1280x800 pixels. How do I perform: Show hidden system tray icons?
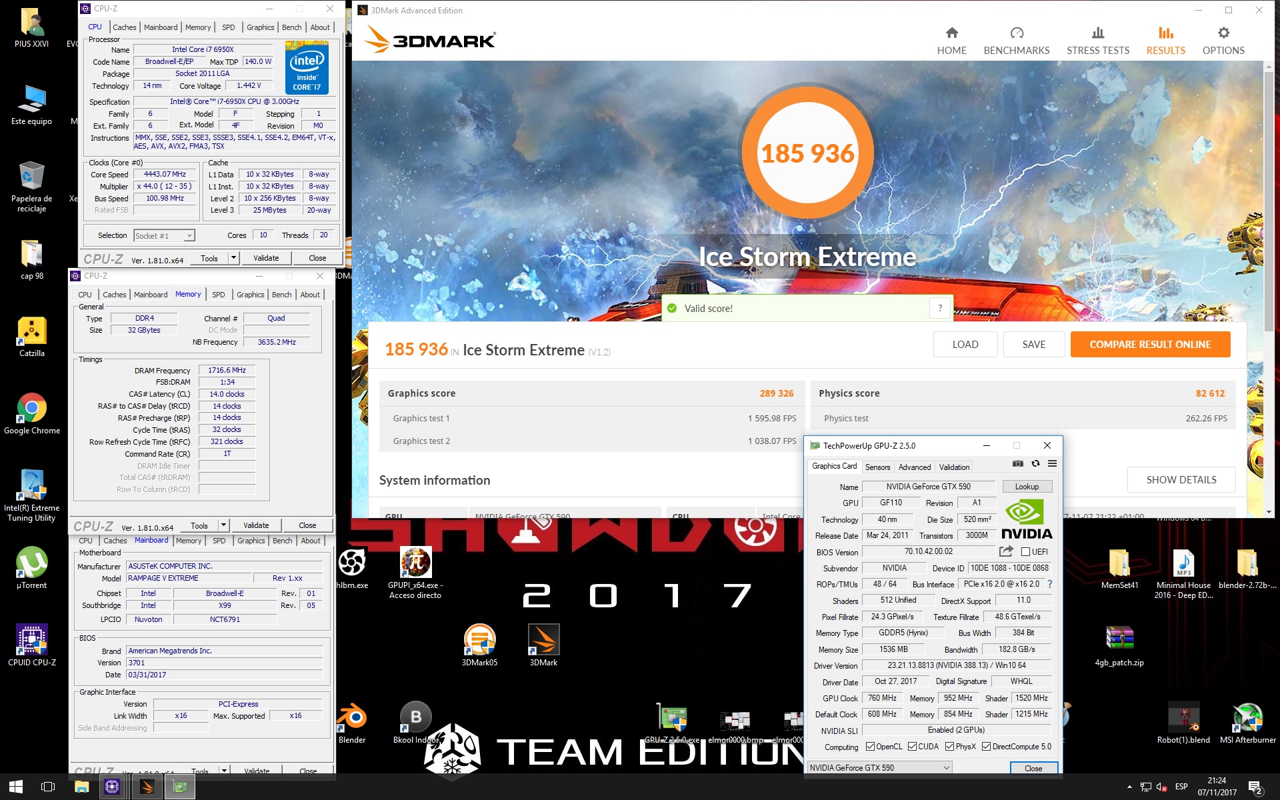[1129, 787]
